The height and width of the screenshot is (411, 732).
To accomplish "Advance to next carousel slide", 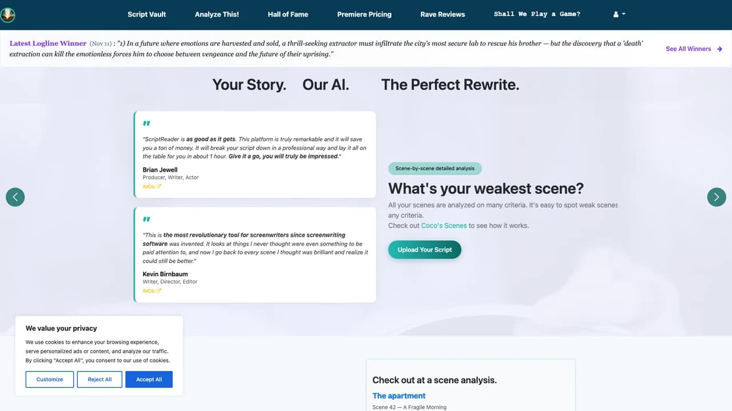I will [x=717, y=197].
